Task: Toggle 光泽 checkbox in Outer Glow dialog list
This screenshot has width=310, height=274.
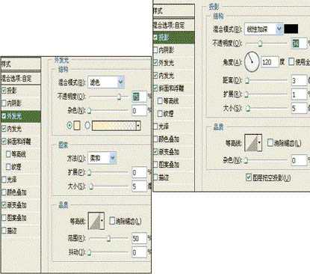Action: (4, 180)
